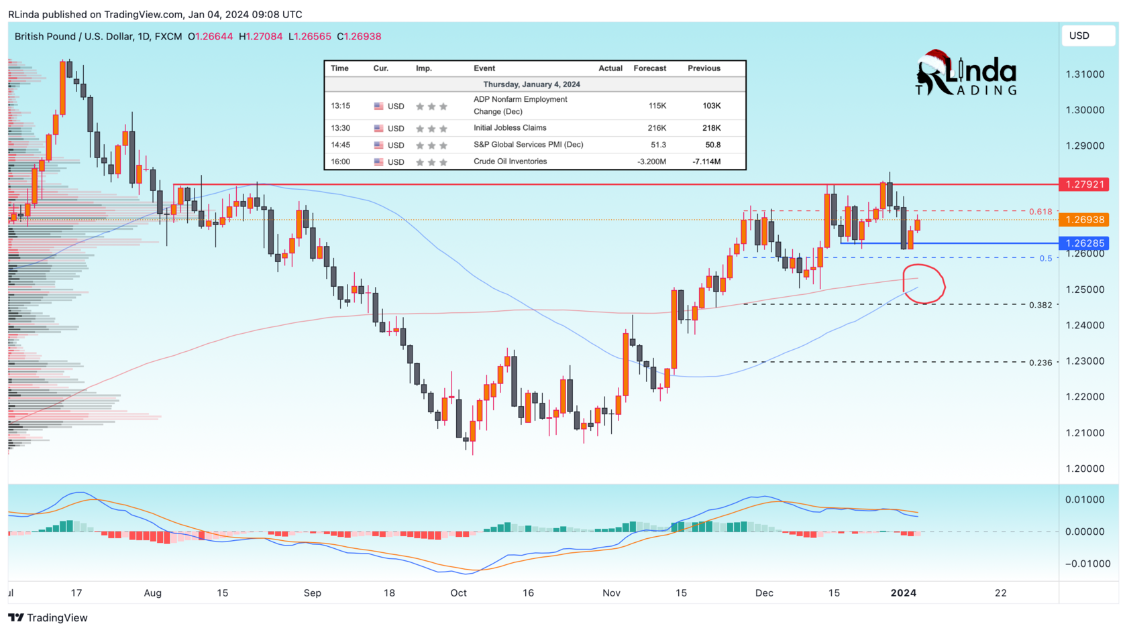Click the closing price C1.26938 in header
1127x632 pixels.
point(359,36)
